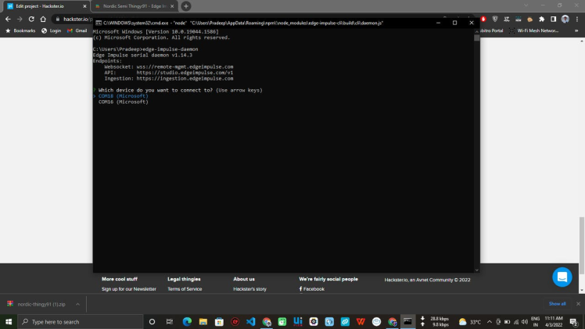Click the command prompt vertical scrollbar
This screenshot has height=329, width=585.
click(x=476, y=148)
